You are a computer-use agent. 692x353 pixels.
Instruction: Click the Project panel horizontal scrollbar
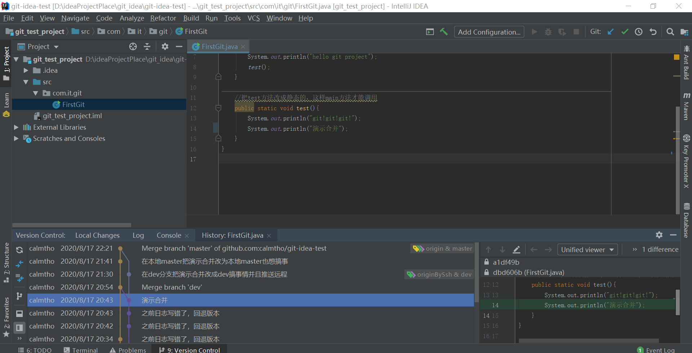tap(72, 225)
